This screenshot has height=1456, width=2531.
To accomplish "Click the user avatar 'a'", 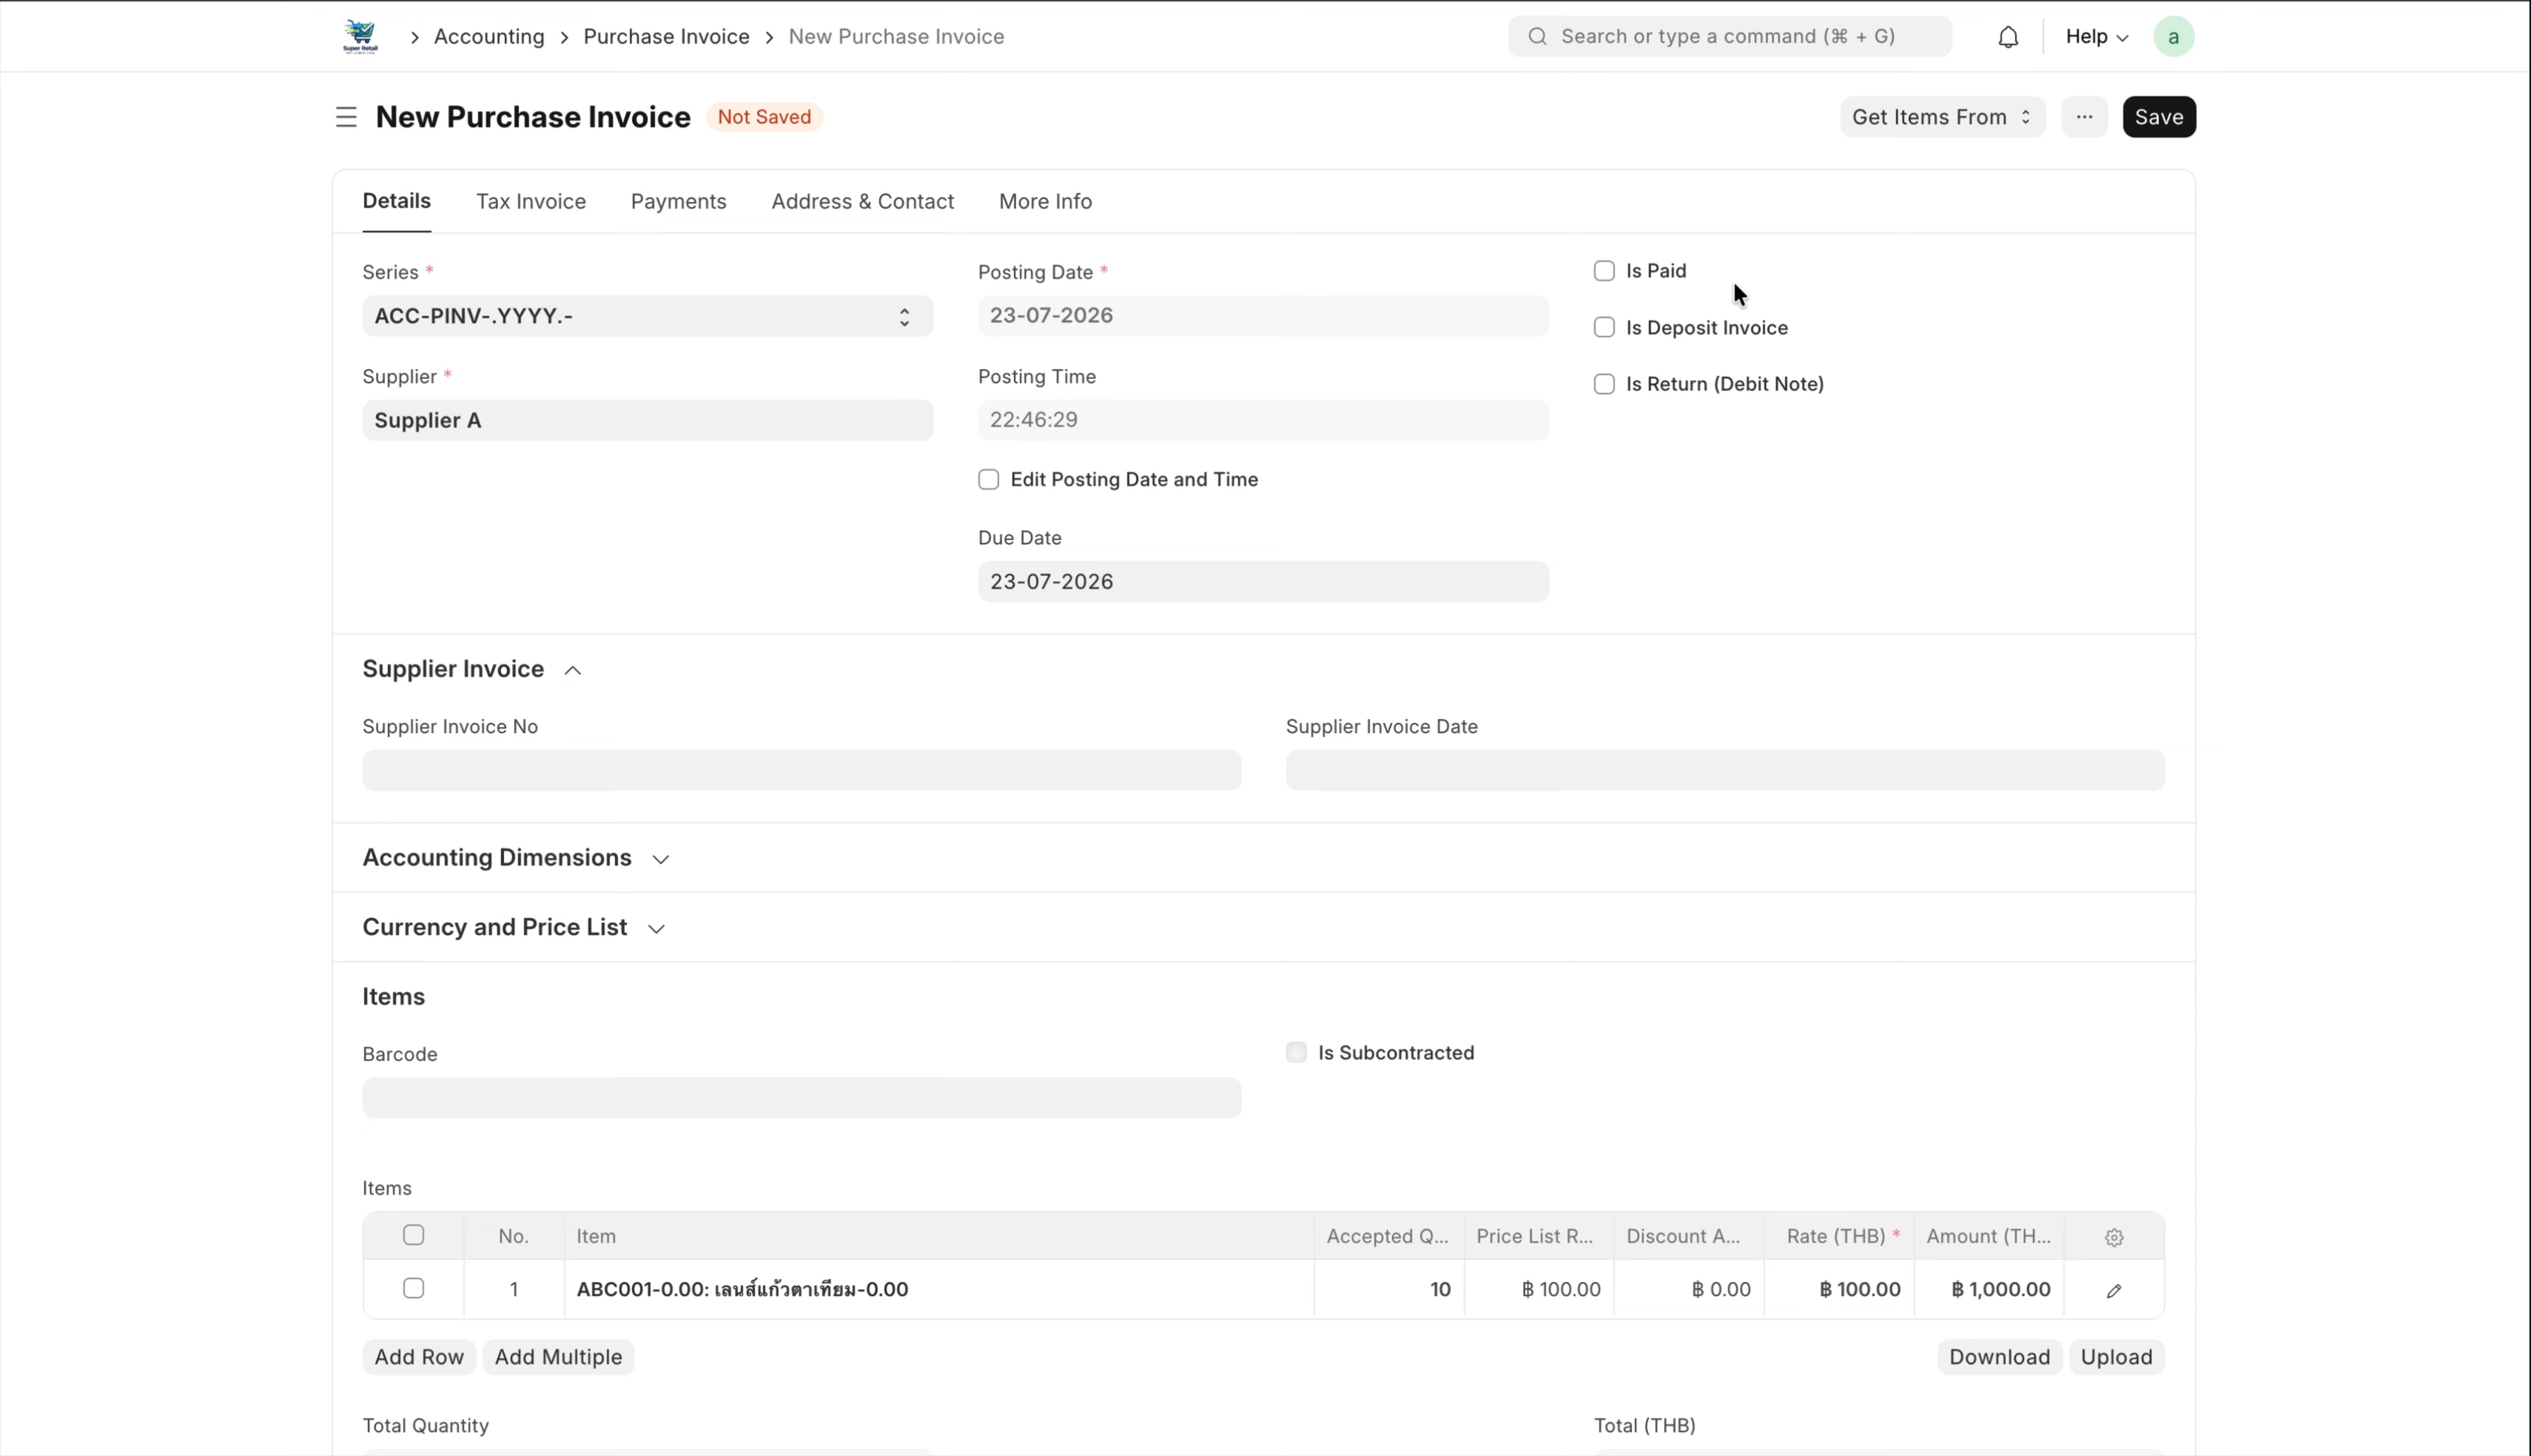I will 2173,37.
